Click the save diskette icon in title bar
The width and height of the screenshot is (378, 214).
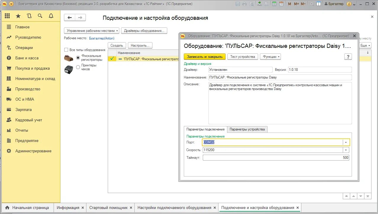click(x=238, y=4)
